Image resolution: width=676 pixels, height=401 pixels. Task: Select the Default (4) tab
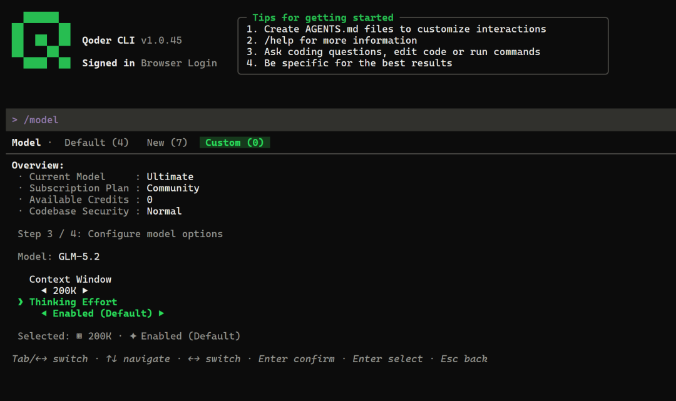(x=96, y=143)
